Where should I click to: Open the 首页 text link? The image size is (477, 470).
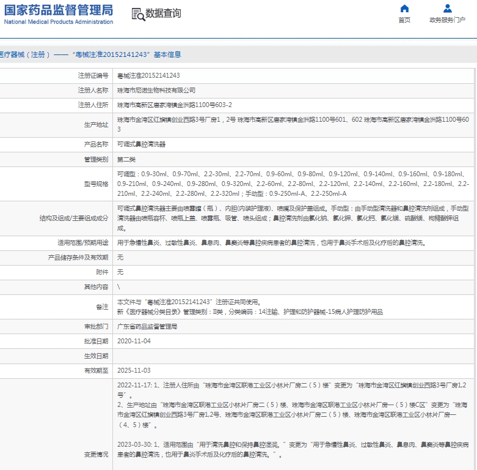tap(404, 20)
